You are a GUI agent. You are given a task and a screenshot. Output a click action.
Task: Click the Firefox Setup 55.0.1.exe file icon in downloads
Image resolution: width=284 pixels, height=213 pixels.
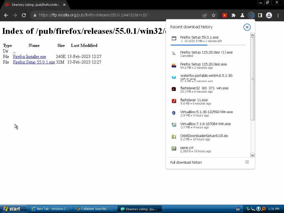point(174,38)
